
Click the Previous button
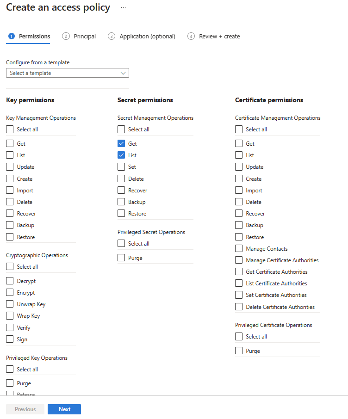[25, 409]
